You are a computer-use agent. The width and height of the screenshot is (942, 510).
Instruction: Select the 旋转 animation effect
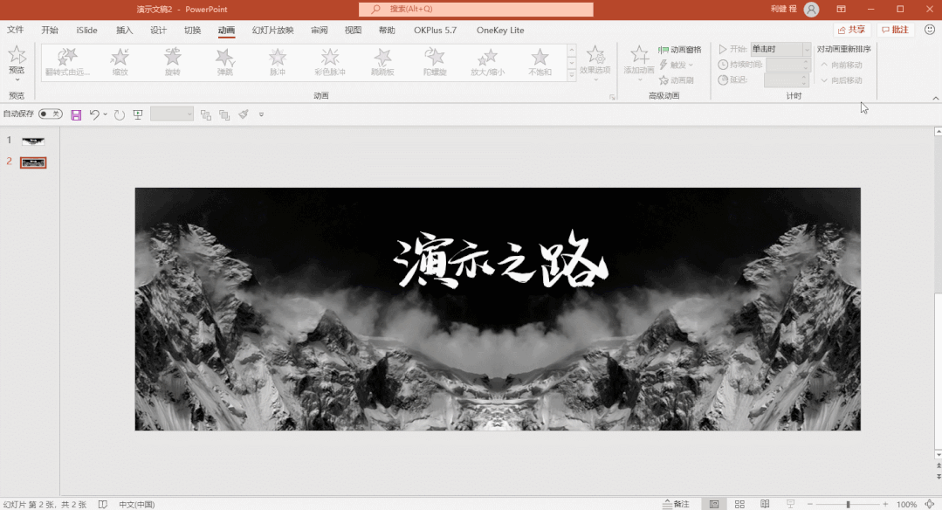point(172,62)
